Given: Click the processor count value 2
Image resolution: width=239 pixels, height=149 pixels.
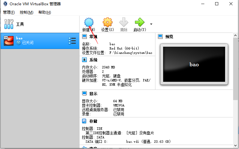Looking at the screenshot, I should 103,72.
